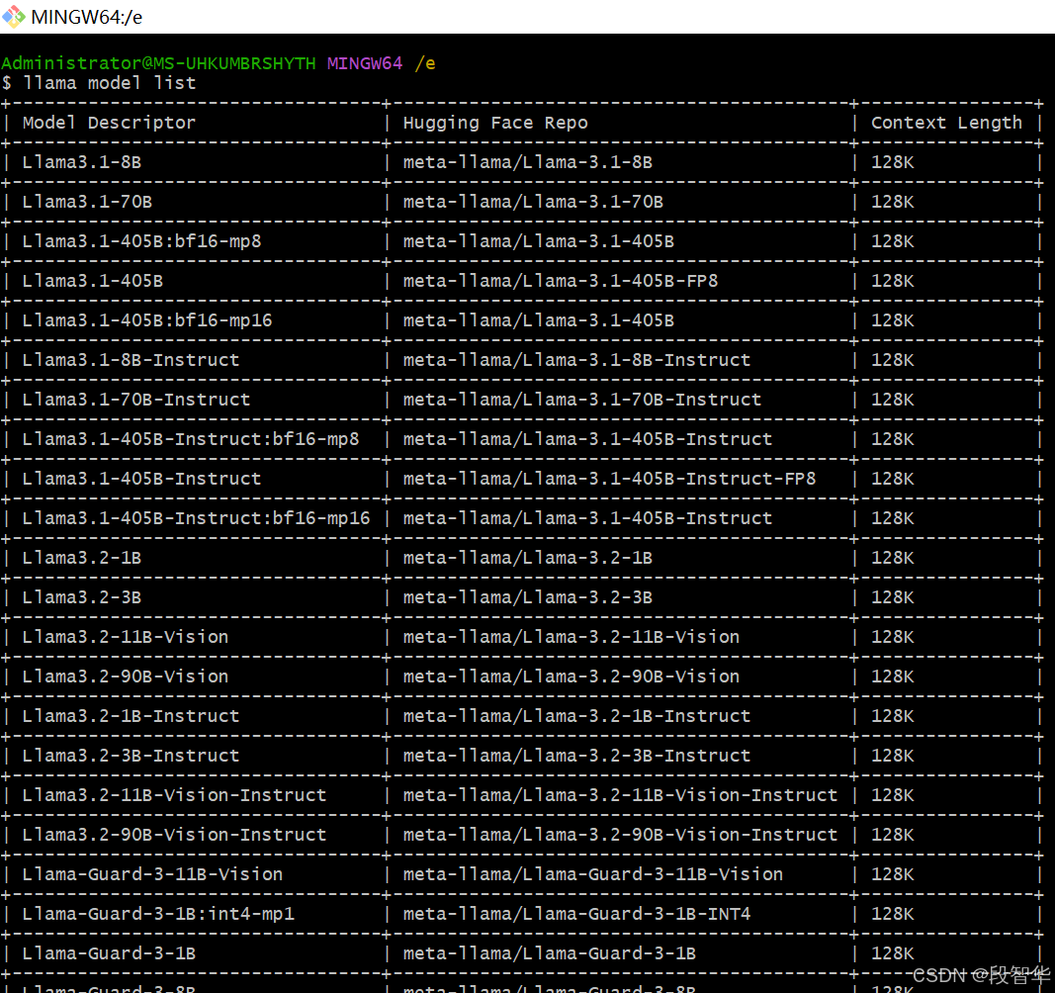The height and width of the screenshot is (993, 1055).
Task: Select the meta-llama/Llama-3.2-3B-Instruct repo cell
Action: 576,756
